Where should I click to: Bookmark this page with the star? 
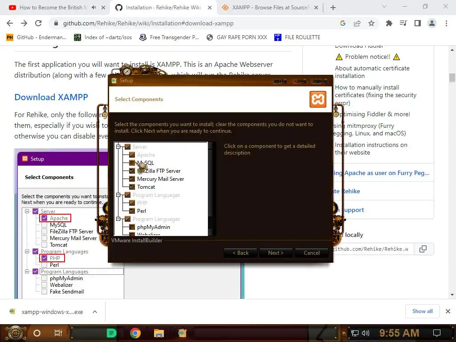coord(371,23)
